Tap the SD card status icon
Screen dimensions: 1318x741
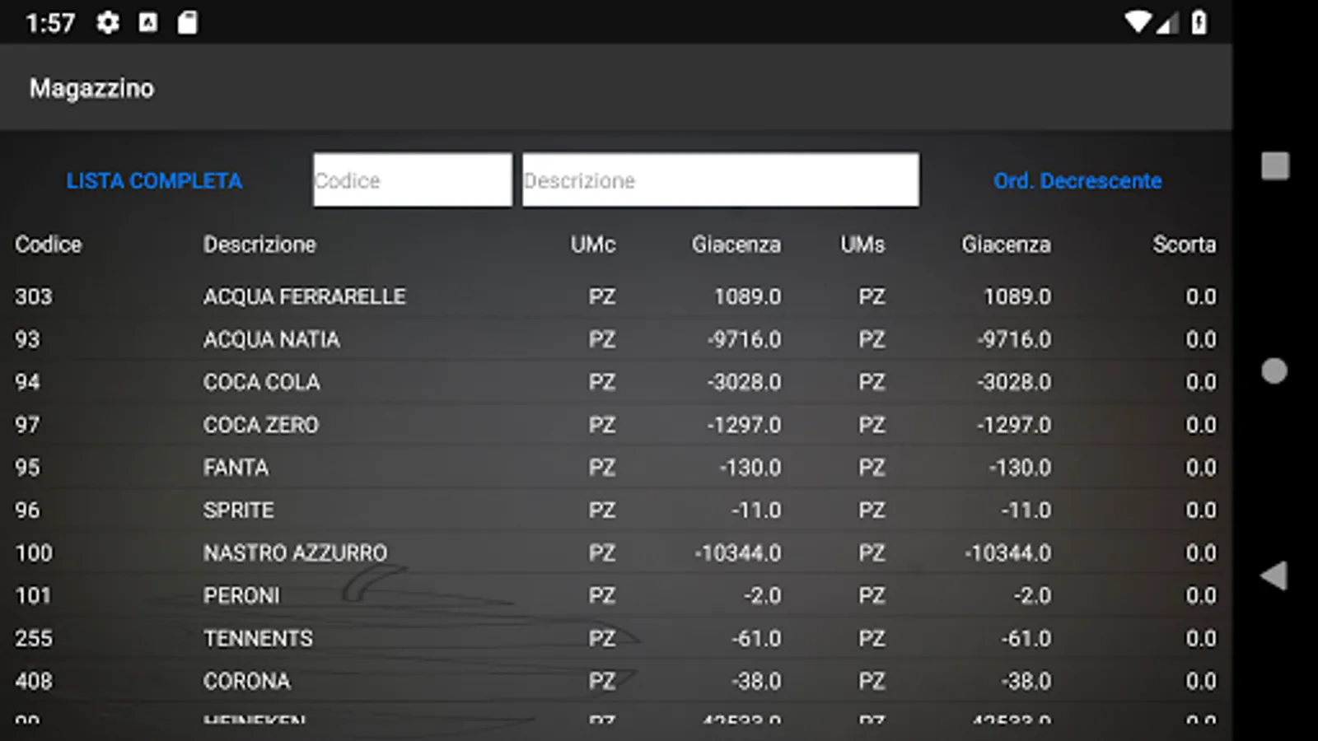[x=188, y=22]
